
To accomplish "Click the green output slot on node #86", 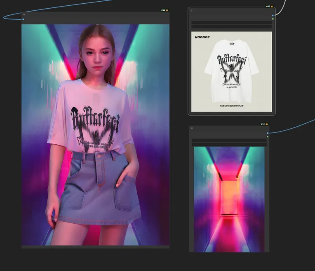I will [273, 19].
